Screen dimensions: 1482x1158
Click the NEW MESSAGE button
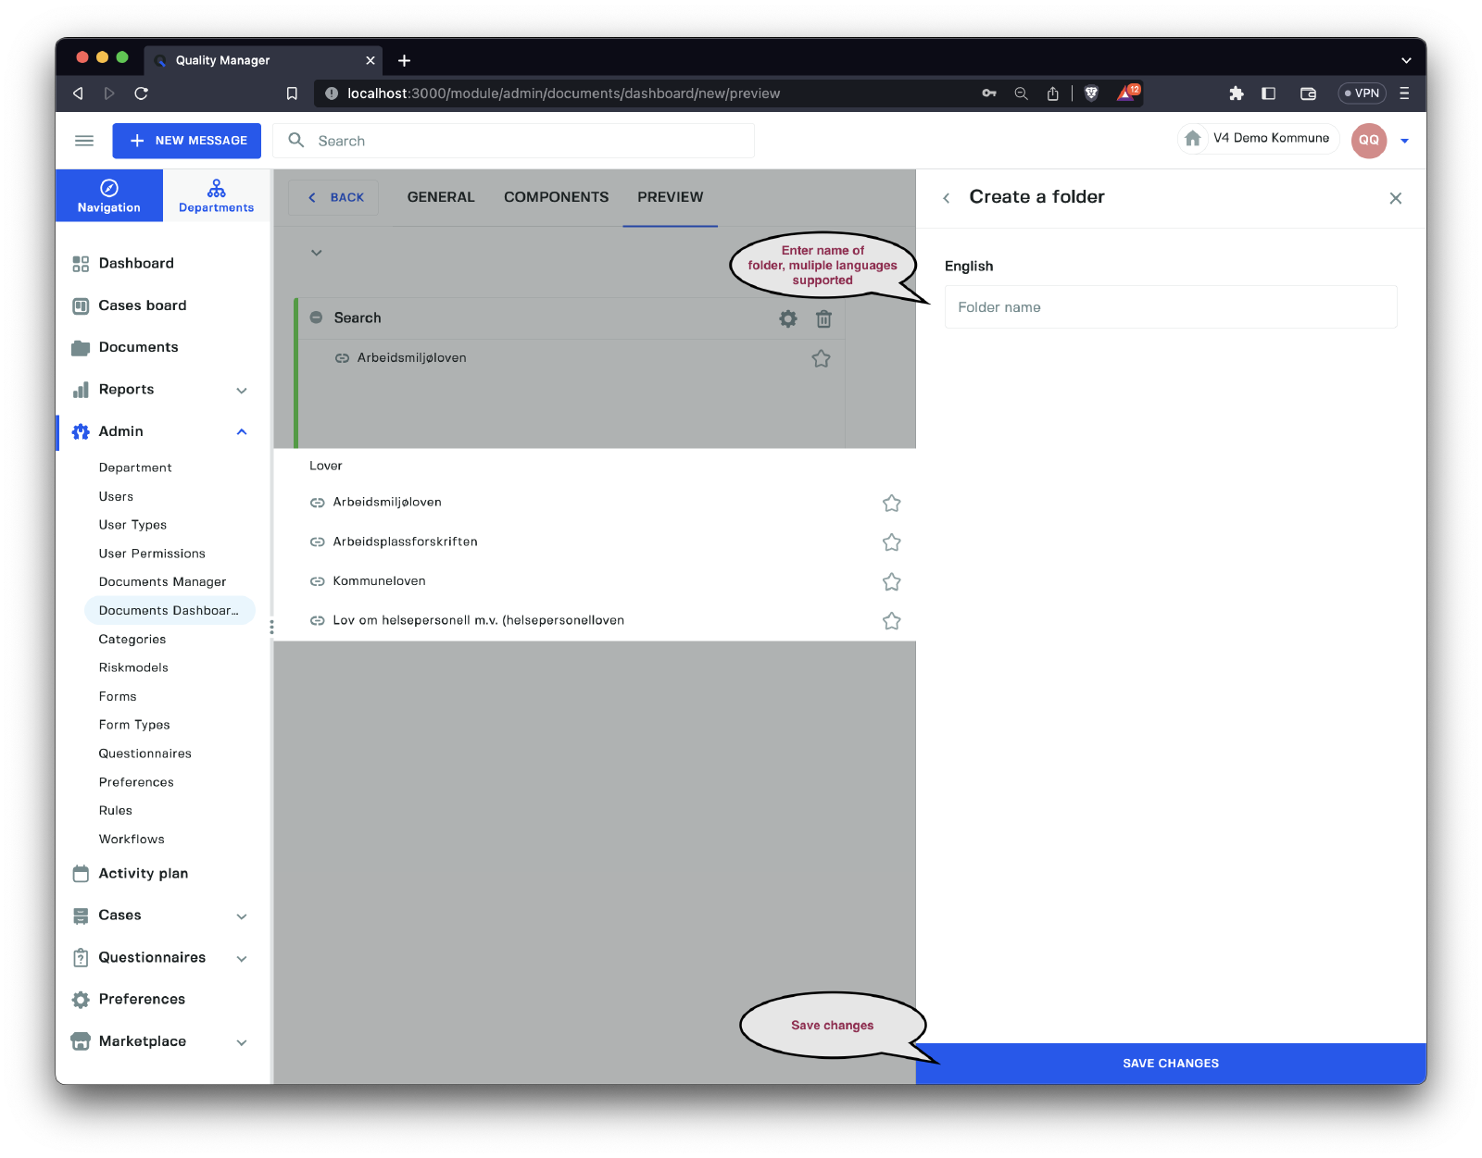coord(187,141)
